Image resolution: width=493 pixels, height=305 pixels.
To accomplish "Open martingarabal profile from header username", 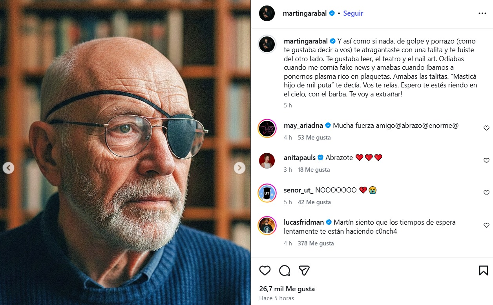I will click(x=305, y=13).
